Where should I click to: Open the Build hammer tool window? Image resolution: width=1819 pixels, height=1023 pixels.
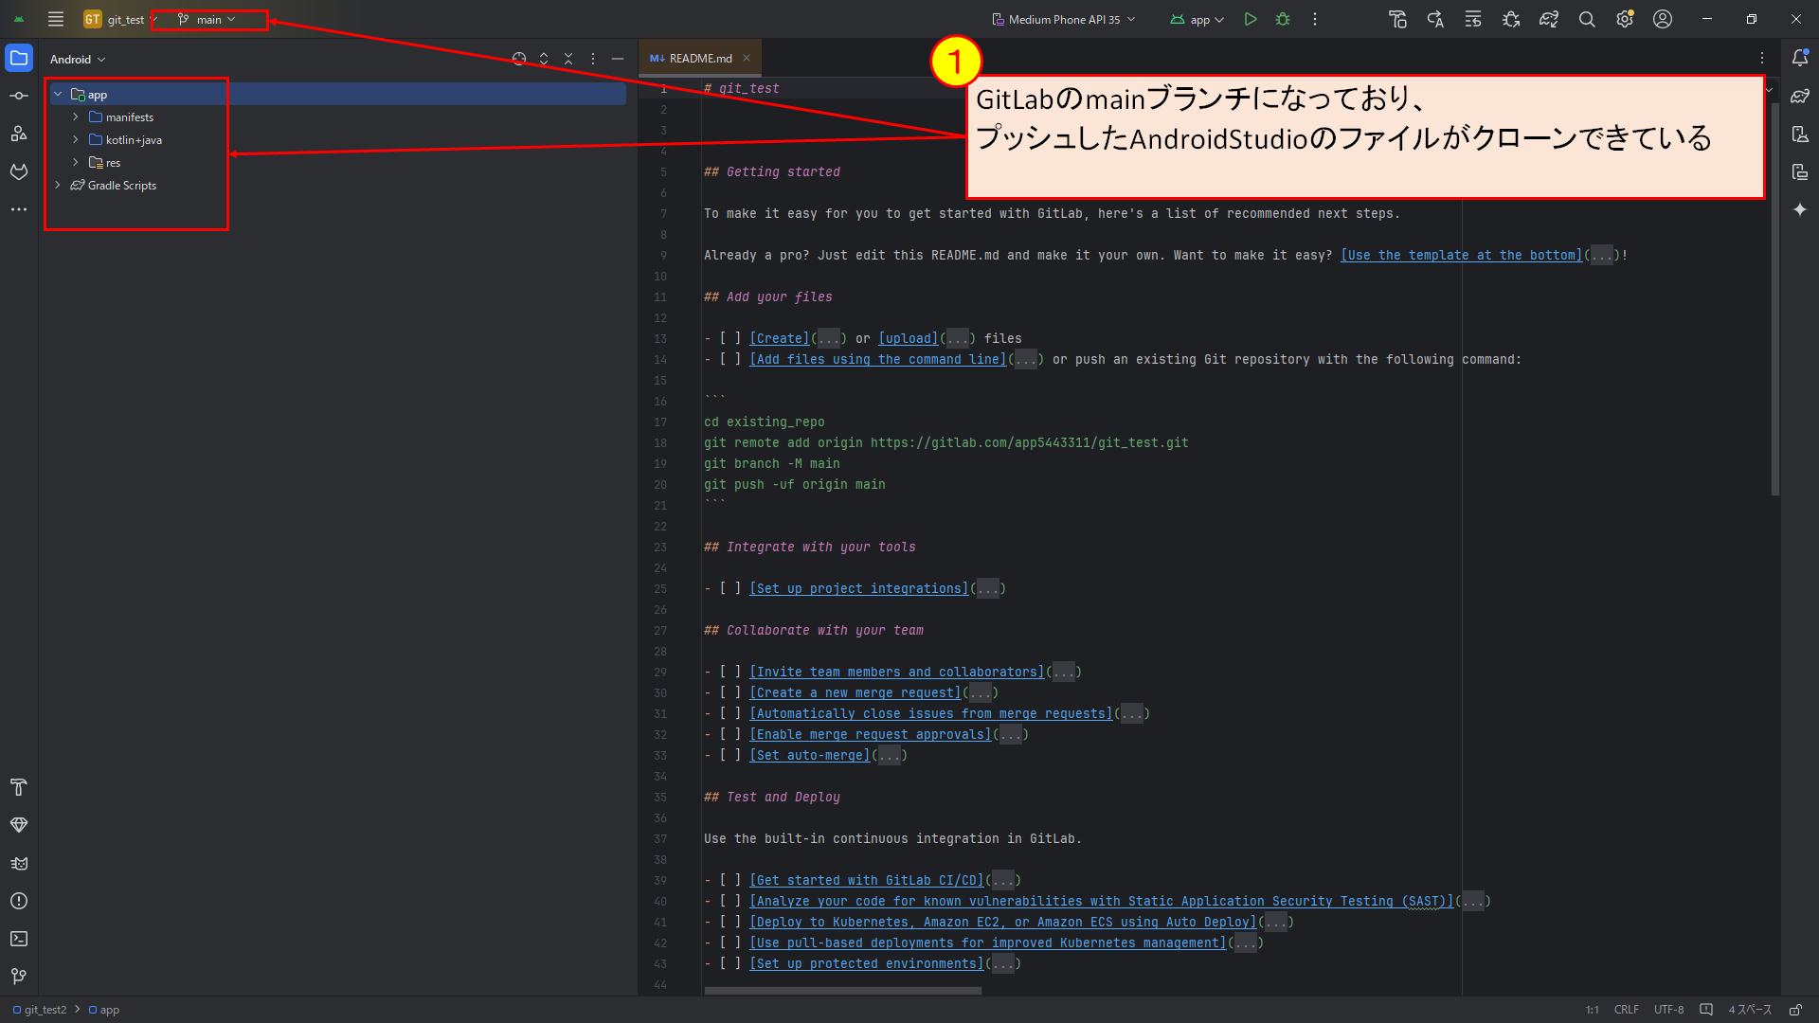tap(19, 787)
